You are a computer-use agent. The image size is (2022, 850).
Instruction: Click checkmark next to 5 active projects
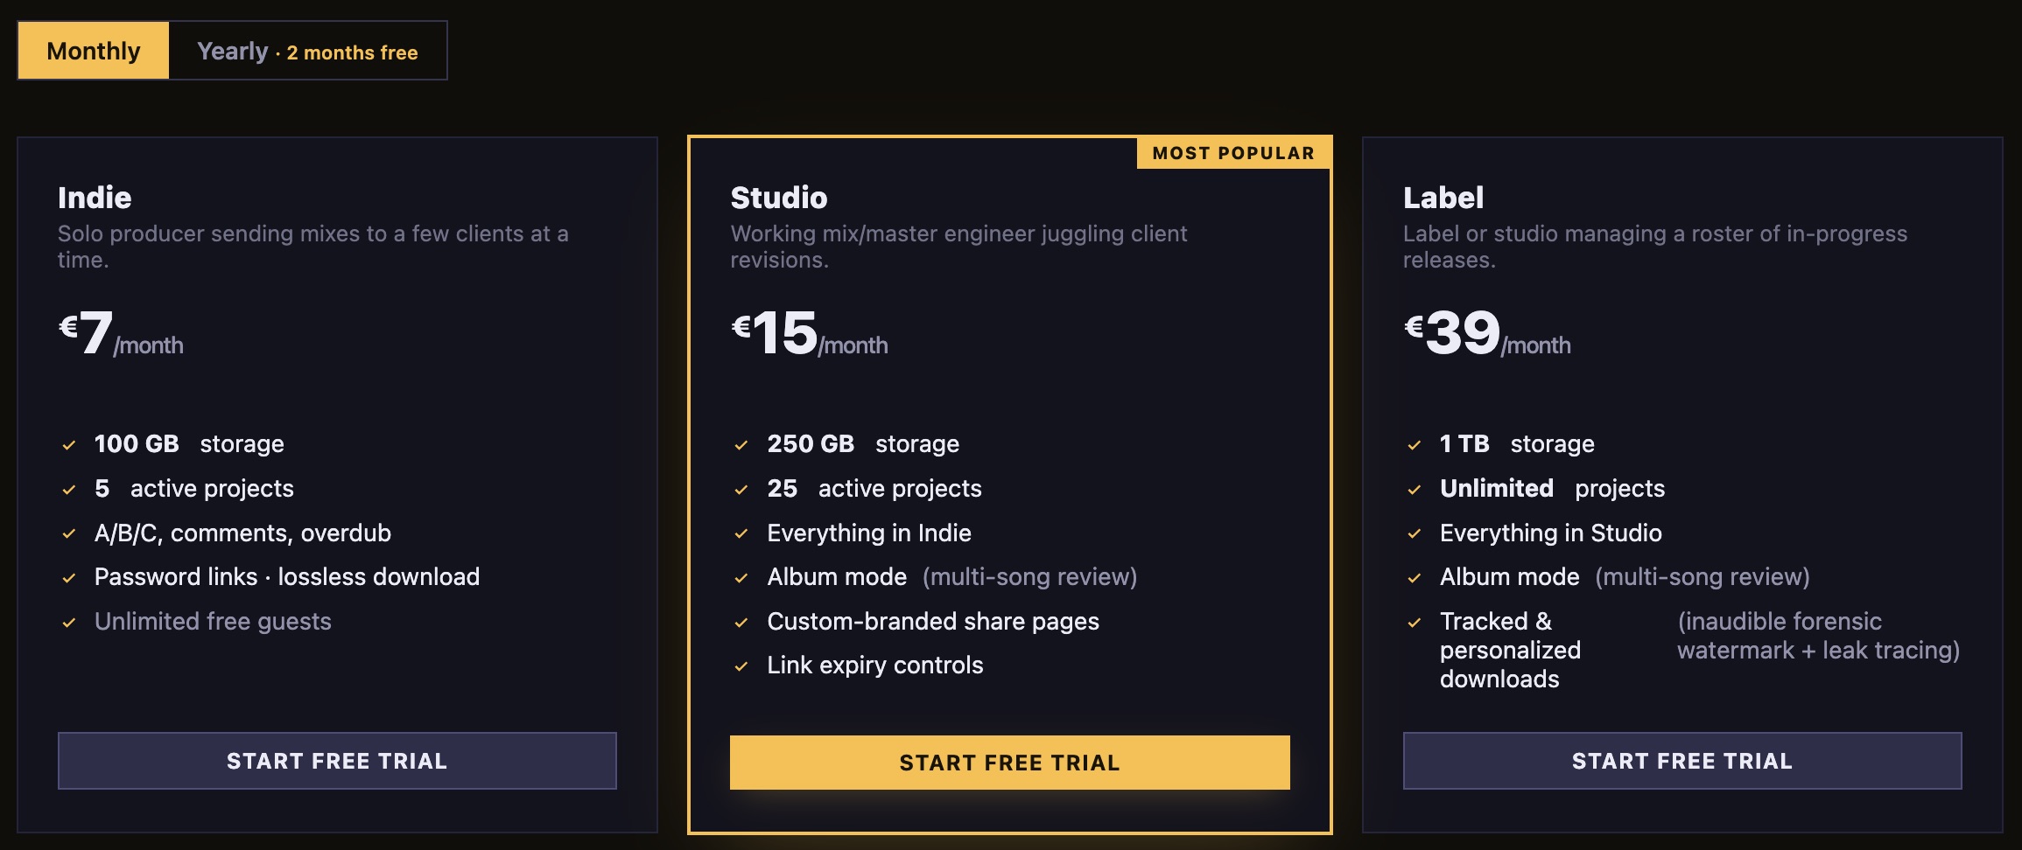click(68, 490)
